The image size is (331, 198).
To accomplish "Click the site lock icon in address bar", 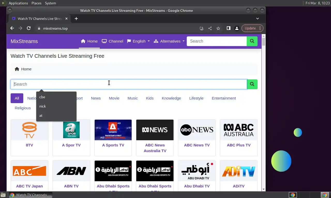I will [39, 28].
